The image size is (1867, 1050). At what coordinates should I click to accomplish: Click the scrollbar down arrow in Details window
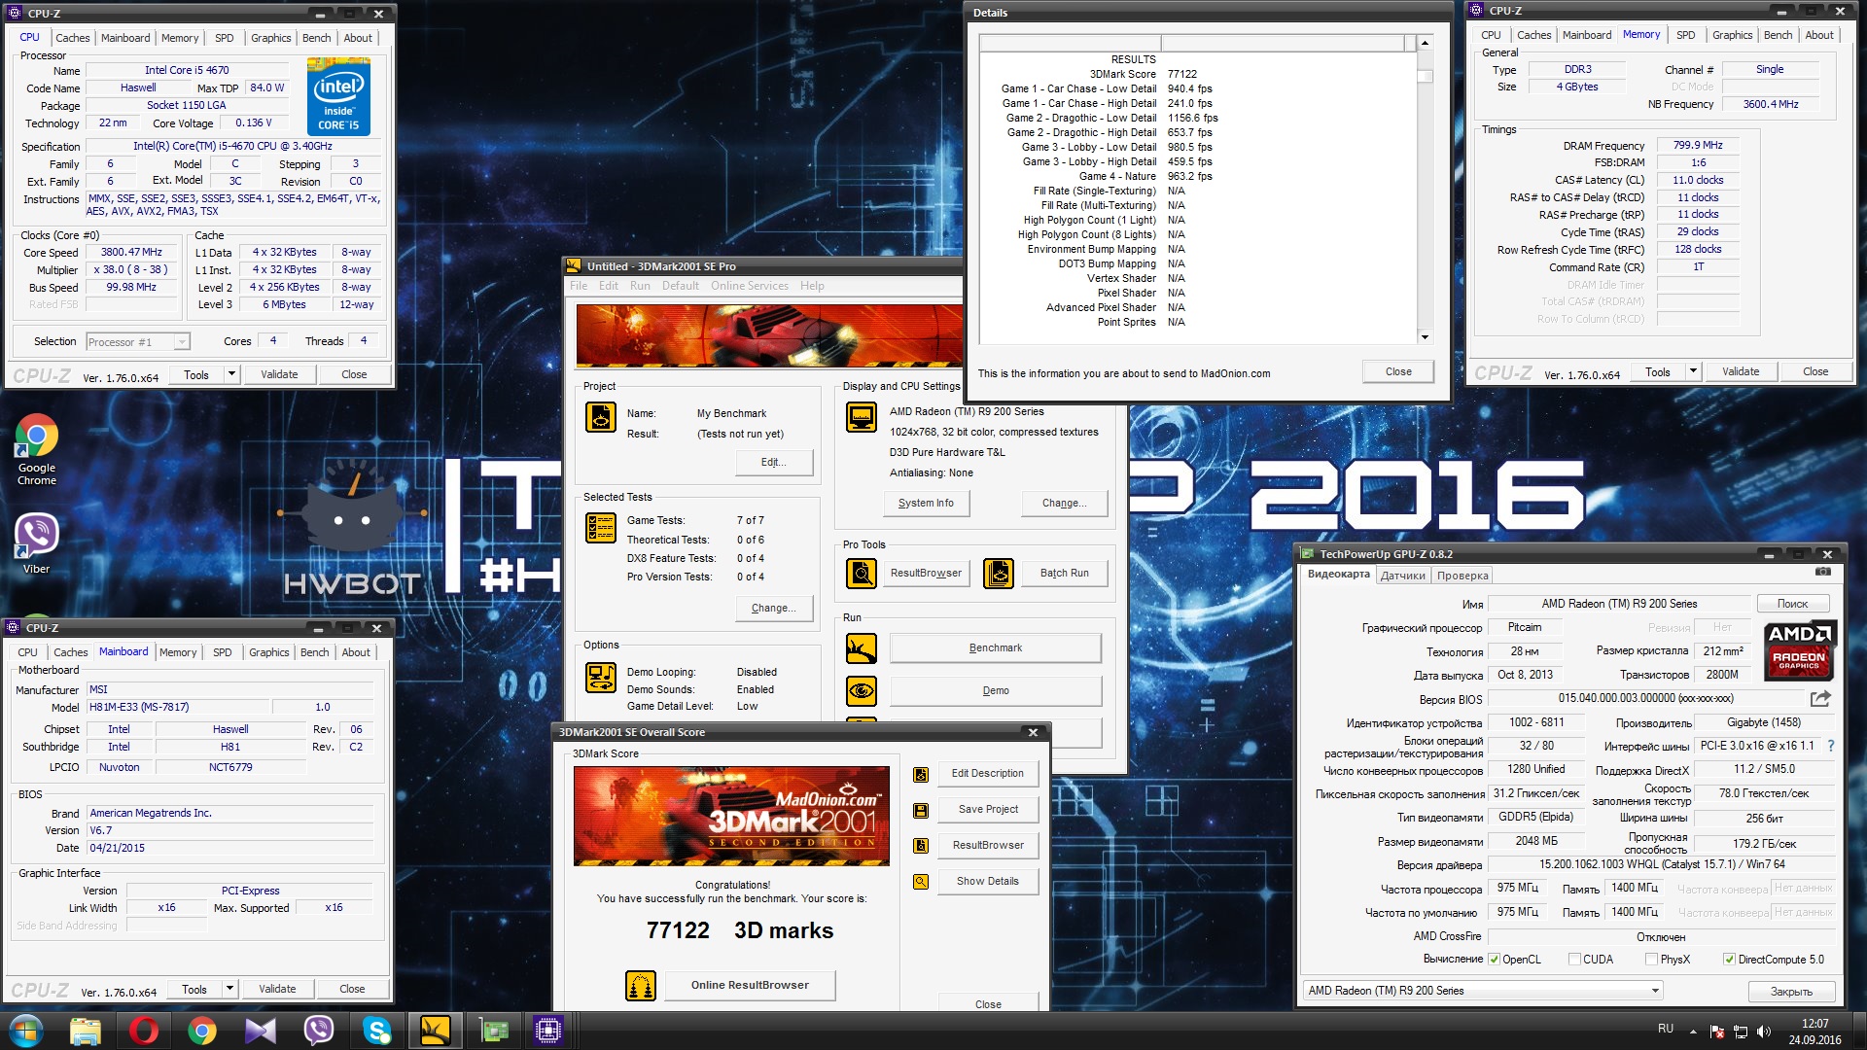[1425, 336]
